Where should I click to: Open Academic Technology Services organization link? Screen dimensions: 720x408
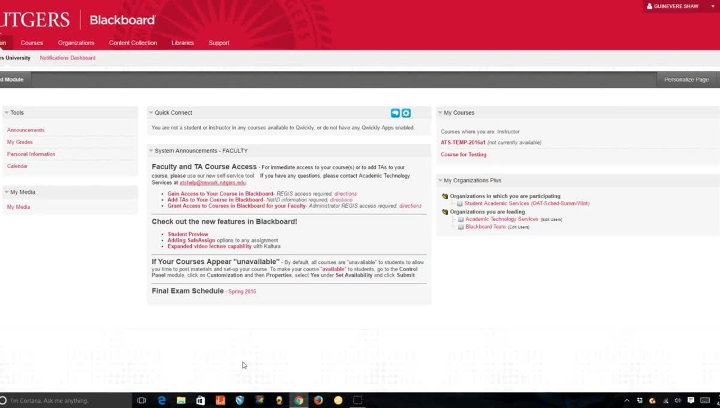[502, 219]
